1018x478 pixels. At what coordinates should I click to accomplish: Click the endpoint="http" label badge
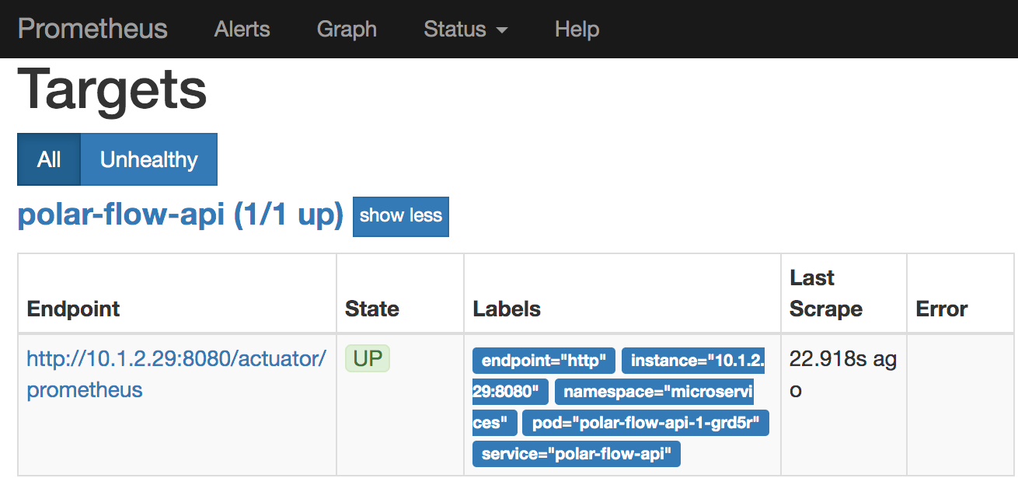click(x=544, y=361)
